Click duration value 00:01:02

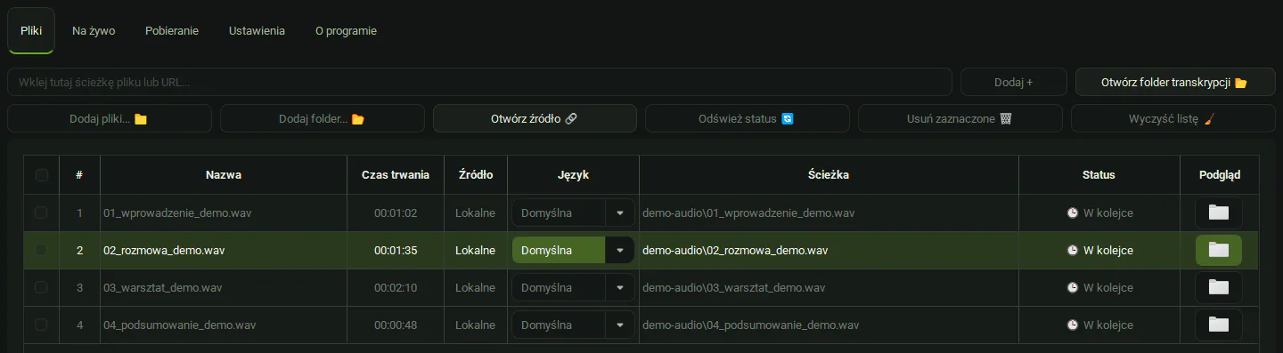pos(396,213)
